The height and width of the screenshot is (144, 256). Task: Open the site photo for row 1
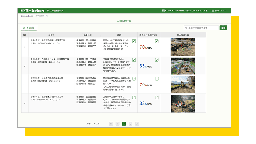point(183,47)
